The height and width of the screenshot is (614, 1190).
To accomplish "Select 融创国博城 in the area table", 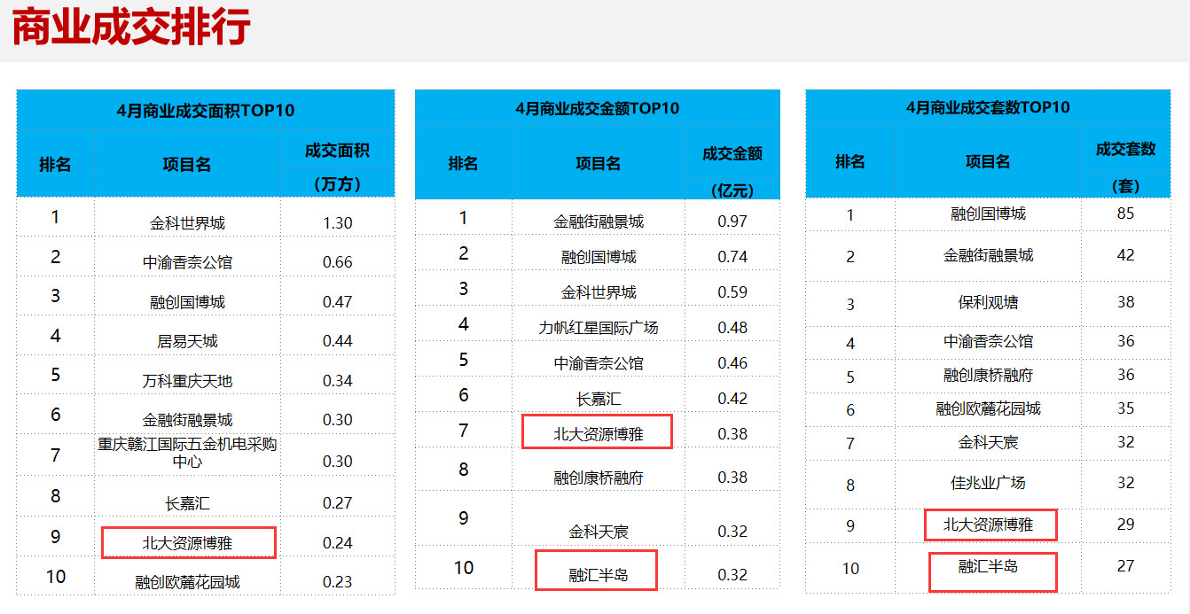I will pyautogui.click(x=187, y=302).
